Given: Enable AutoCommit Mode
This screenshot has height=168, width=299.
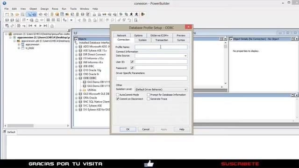Looking at the screenshot, I should [117, 95].
